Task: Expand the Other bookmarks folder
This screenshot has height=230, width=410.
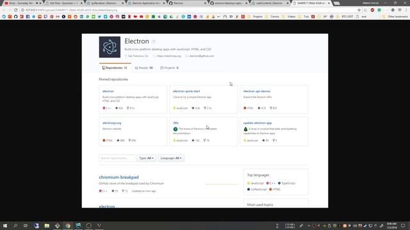Action: [395, 17]
